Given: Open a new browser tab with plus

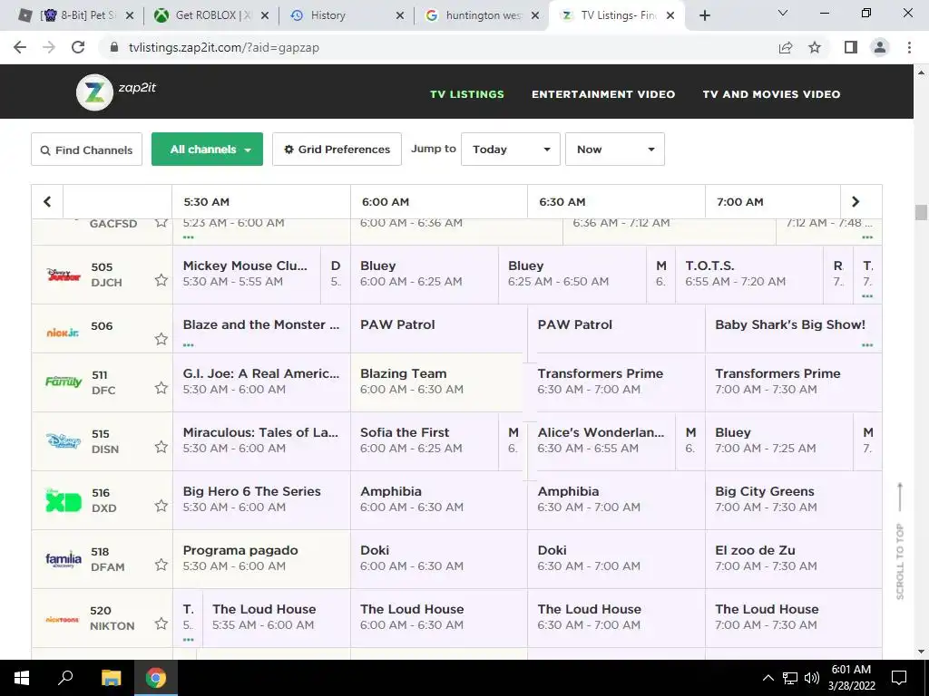Looking at the screenshot, I should coord(704,15).
